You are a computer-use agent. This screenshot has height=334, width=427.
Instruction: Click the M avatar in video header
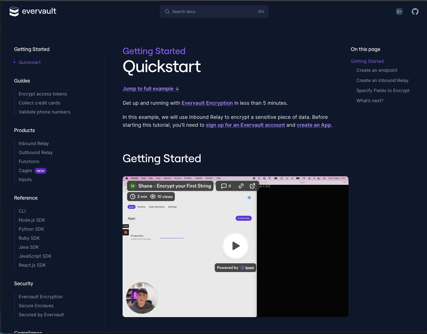coord(133,186)
